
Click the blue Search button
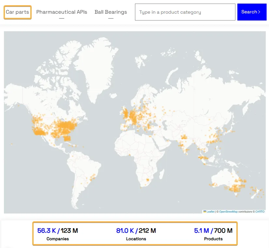coord(252,12)
